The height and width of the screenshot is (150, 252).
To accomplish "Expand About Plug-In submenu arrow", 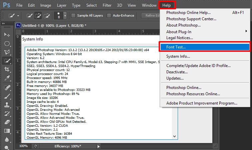I will coord(246,31).
